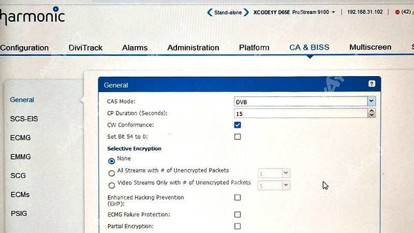The image size is (414, 233).
Task: Select All Streams unencrypted packets radio
Action: [x=111, y=173]
